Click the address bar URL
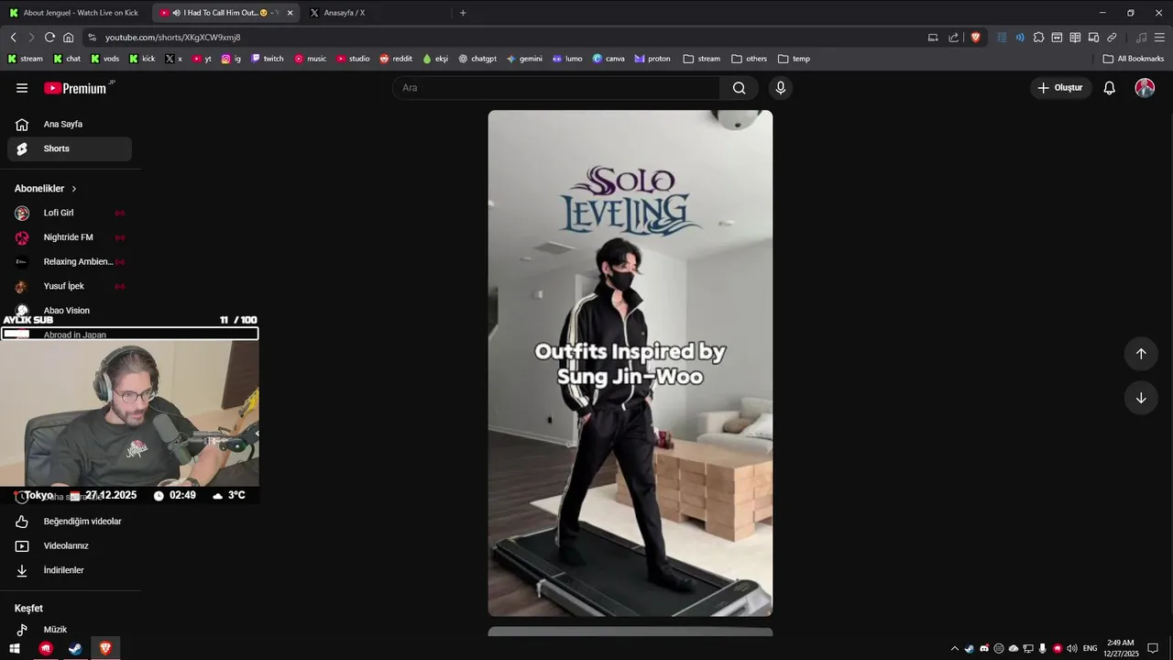 pos(173,38)
